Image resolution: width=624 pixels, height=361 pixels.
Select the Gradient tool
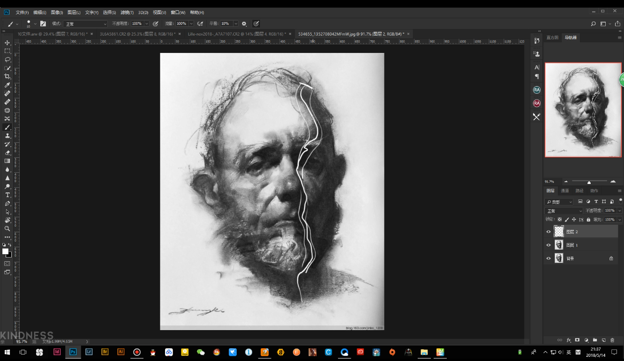[7, 161]
